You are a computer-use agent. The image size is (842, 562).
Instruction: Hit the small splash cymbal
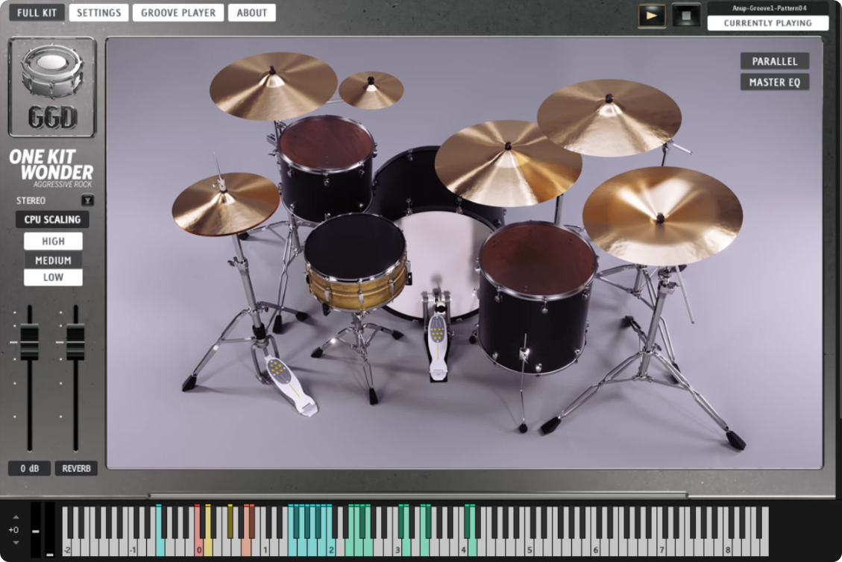(x=371, y=89)
